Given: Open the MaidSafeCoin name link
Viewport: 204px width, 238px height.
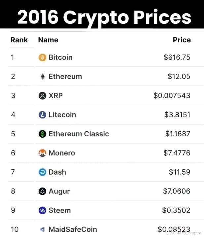Looking at the screenshot, I should 73,229.
